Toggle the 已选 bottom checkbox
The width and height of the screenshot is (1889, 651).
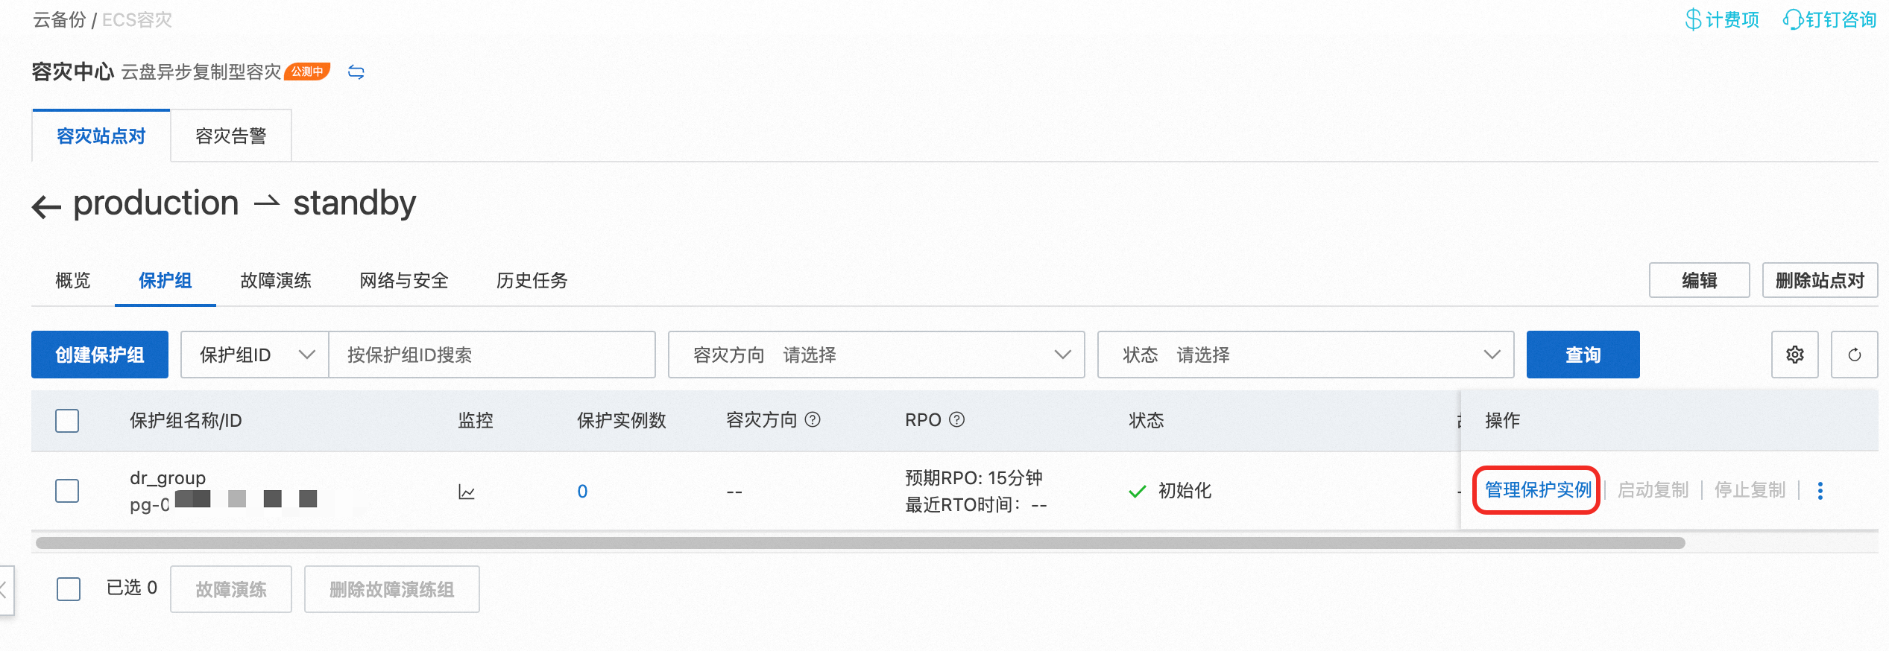pos(69,588)
